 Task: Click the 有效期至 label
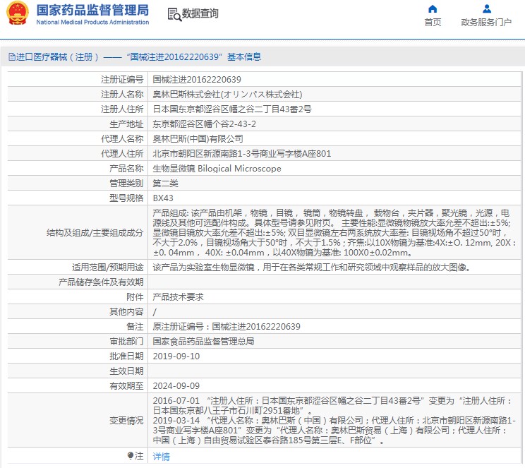(126, 386)
